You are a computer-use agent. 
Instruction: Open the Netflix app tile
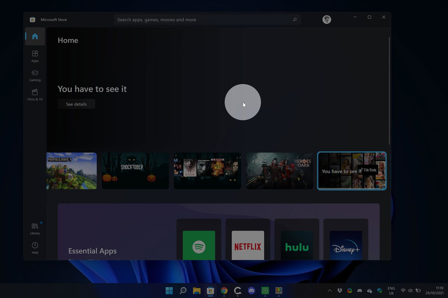point(248,240)
